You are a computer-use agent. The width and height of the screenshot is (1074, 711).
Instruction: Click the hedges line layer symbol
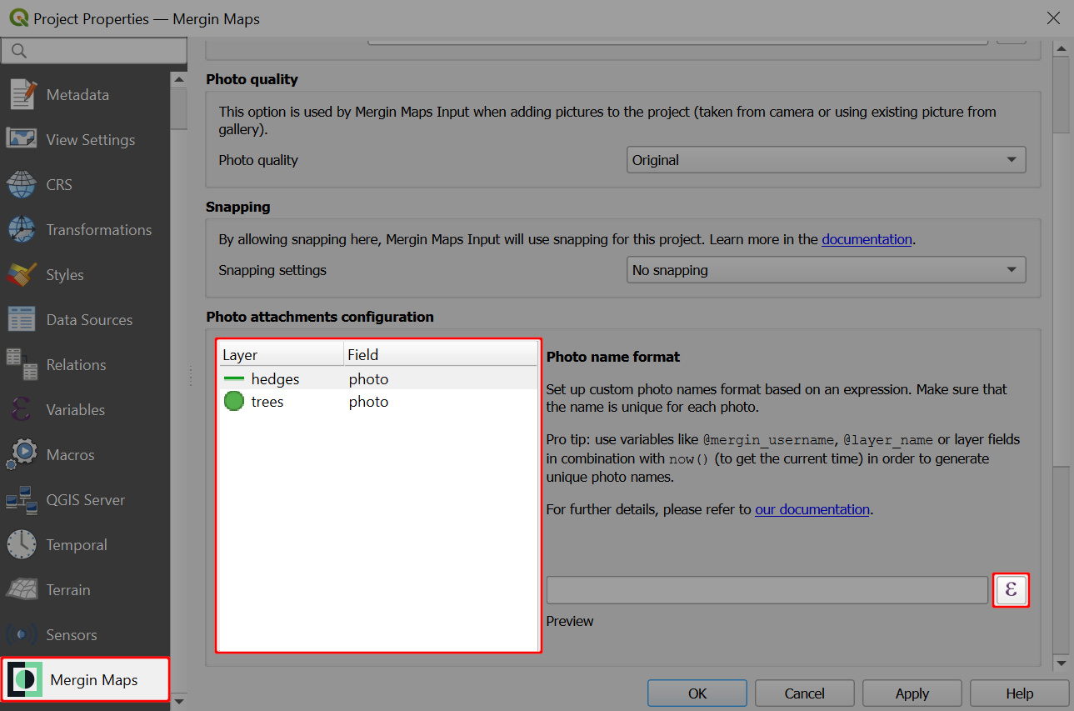(x=234, y=379)
